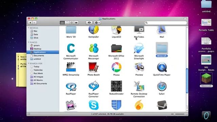Select the blue shield application icon

[x=116, y=105]
